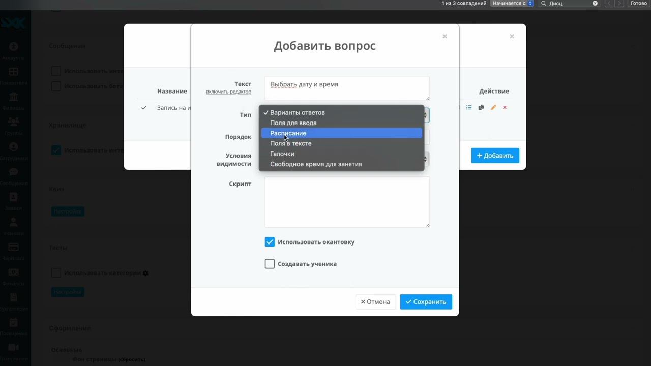This screenshot has width=651, height=366.
Task: Click the Действие column header
Action: (494, 91)
